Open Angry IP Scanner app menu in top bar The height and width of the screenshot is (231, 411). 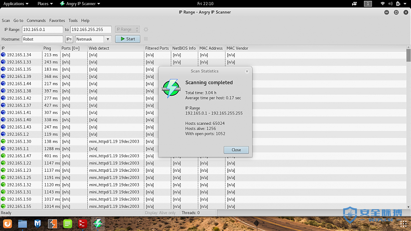coord(80,4)
